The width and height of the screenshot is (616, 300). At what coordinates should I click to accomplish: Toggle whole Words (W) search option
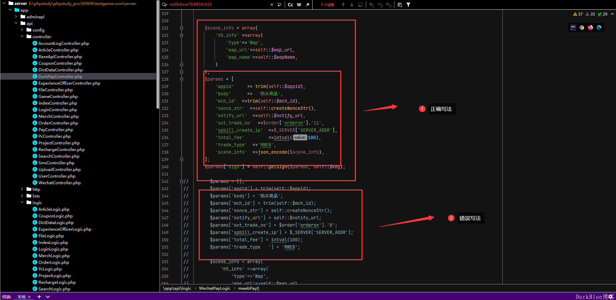[x=299, y=5]
